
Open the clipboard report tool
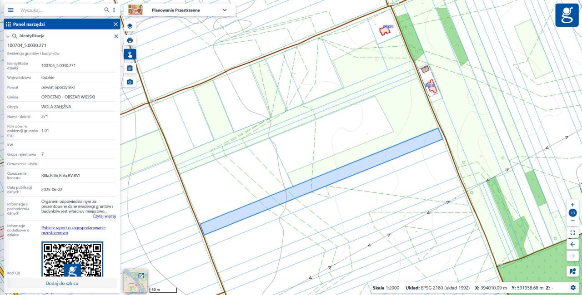tap(130, 68)
